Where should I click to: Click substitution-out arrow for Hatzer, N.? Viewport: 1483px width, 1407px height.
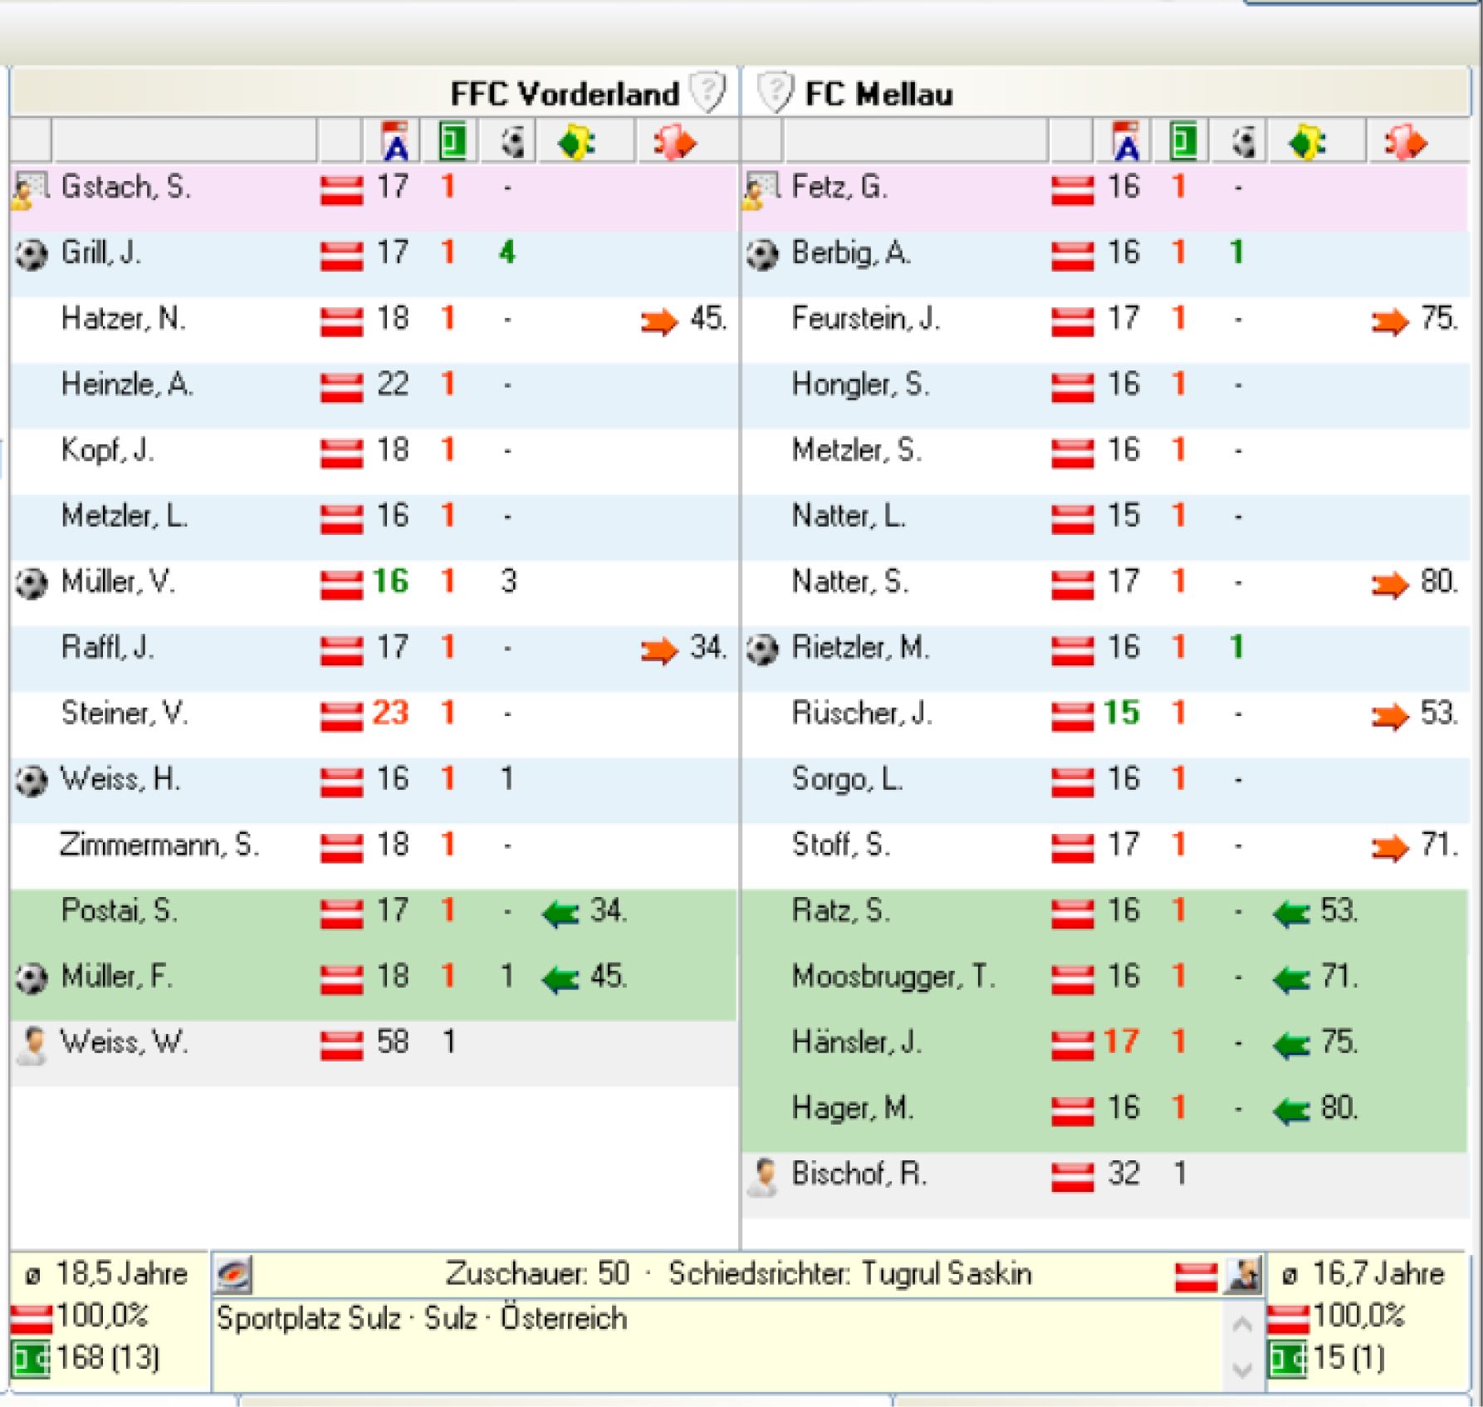click(659, 321)
